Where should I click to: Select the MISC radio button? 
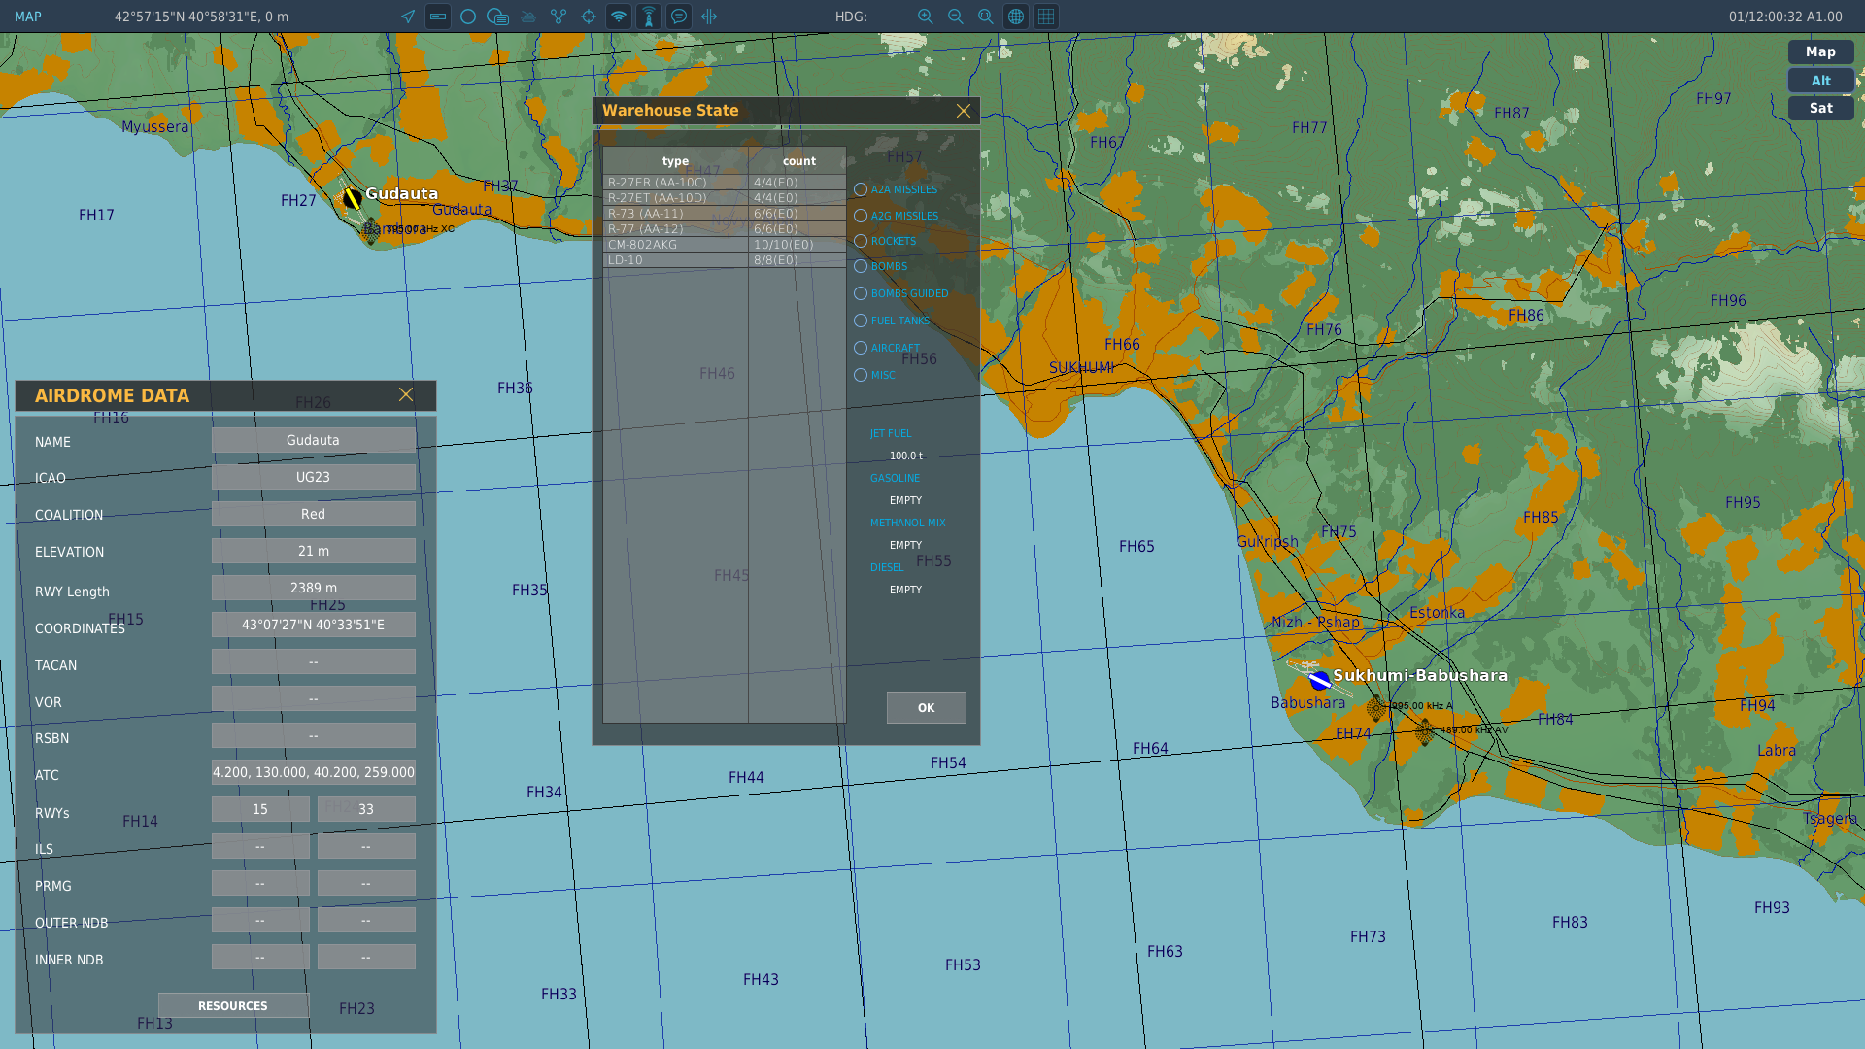pyautogui.click(x=861, y=375)
